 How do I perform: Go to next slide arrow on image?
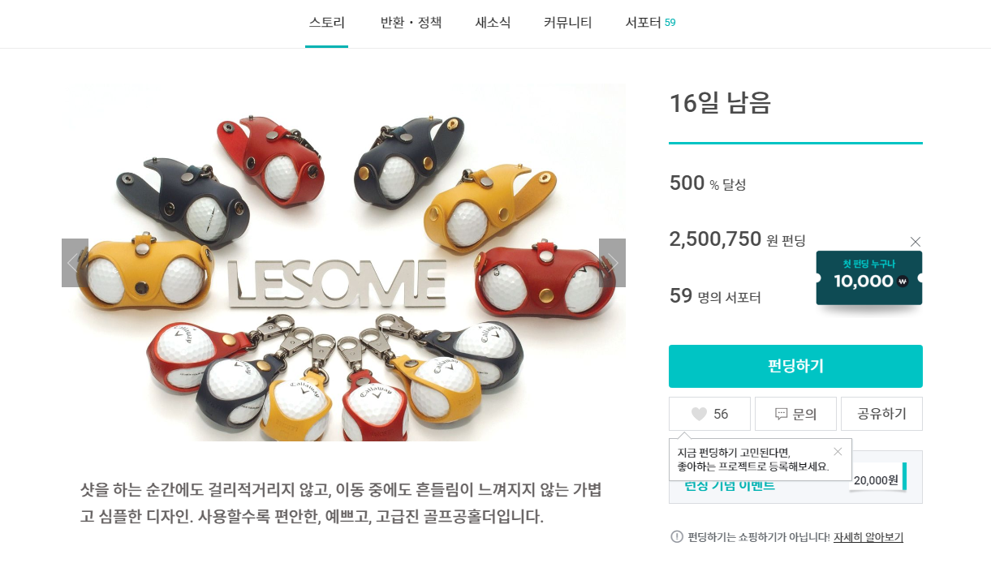tap(612, 263)
